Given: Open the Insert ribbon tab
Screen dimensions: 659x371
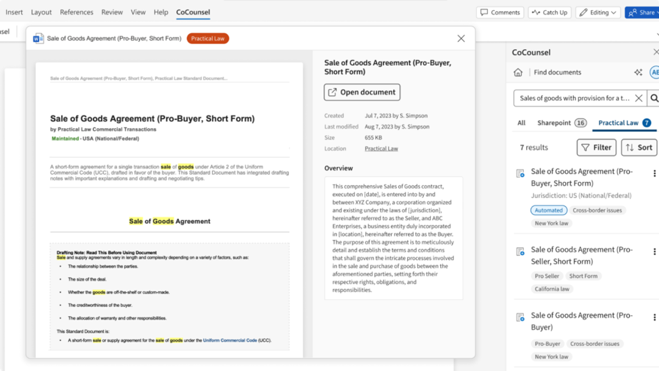Looking at the screenshot, I should [14, 12].
